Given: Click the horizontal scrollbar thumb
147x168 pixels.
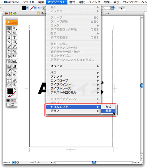Looking at the screenshot, I should [94, 162].
